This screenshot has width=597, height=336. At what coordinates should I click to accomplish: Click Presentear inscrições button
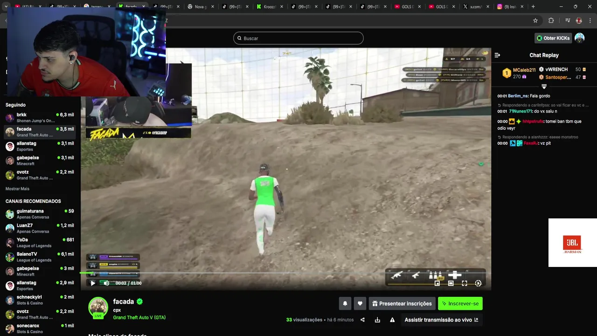pyautogui.click(x=402, y=303)
